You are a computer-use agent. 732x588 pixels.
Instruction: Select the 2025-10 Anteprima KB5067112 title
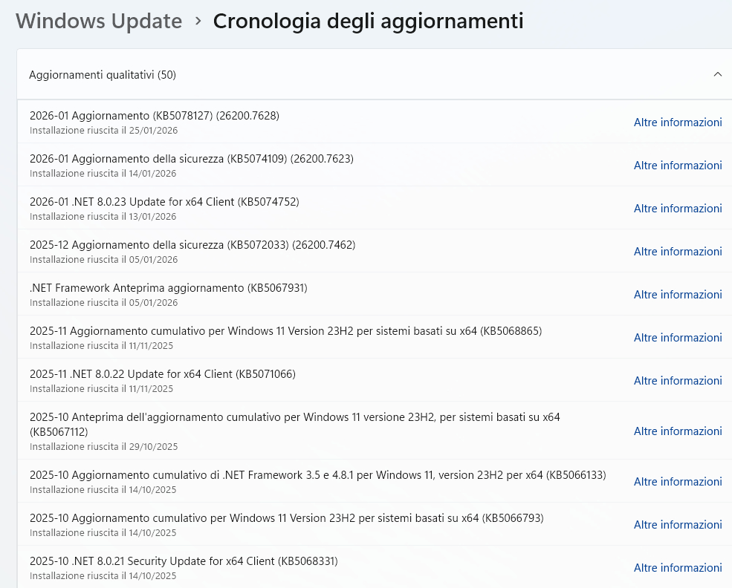(294, 425)
